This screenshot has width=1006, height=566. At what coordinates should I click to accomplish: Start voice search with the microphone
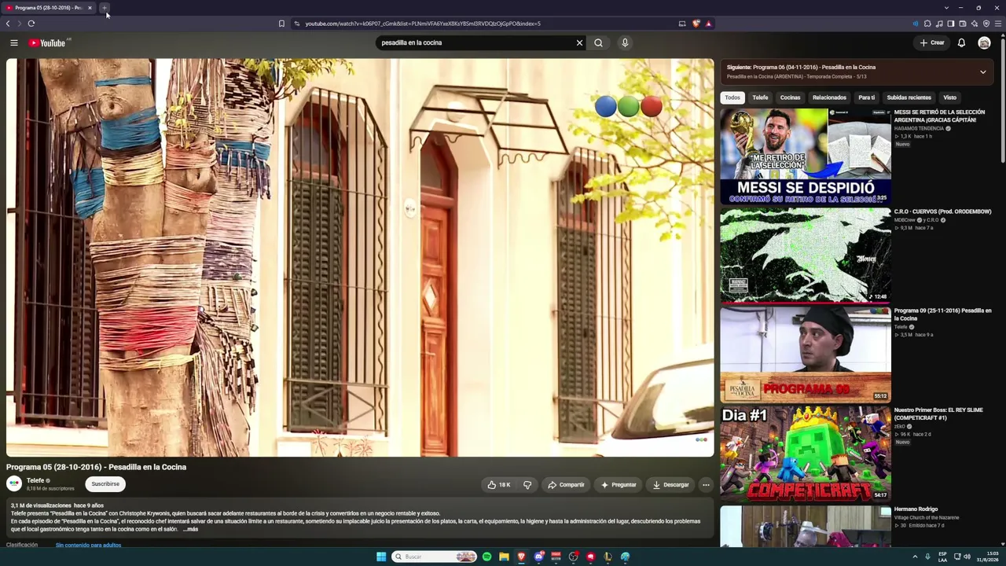[625, 42]
